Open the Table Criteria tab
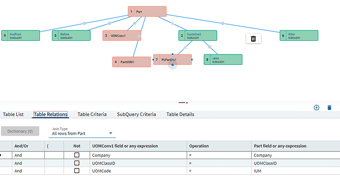Screen dimensions: 340x195 pyautogui.click(x=92, y=114)
